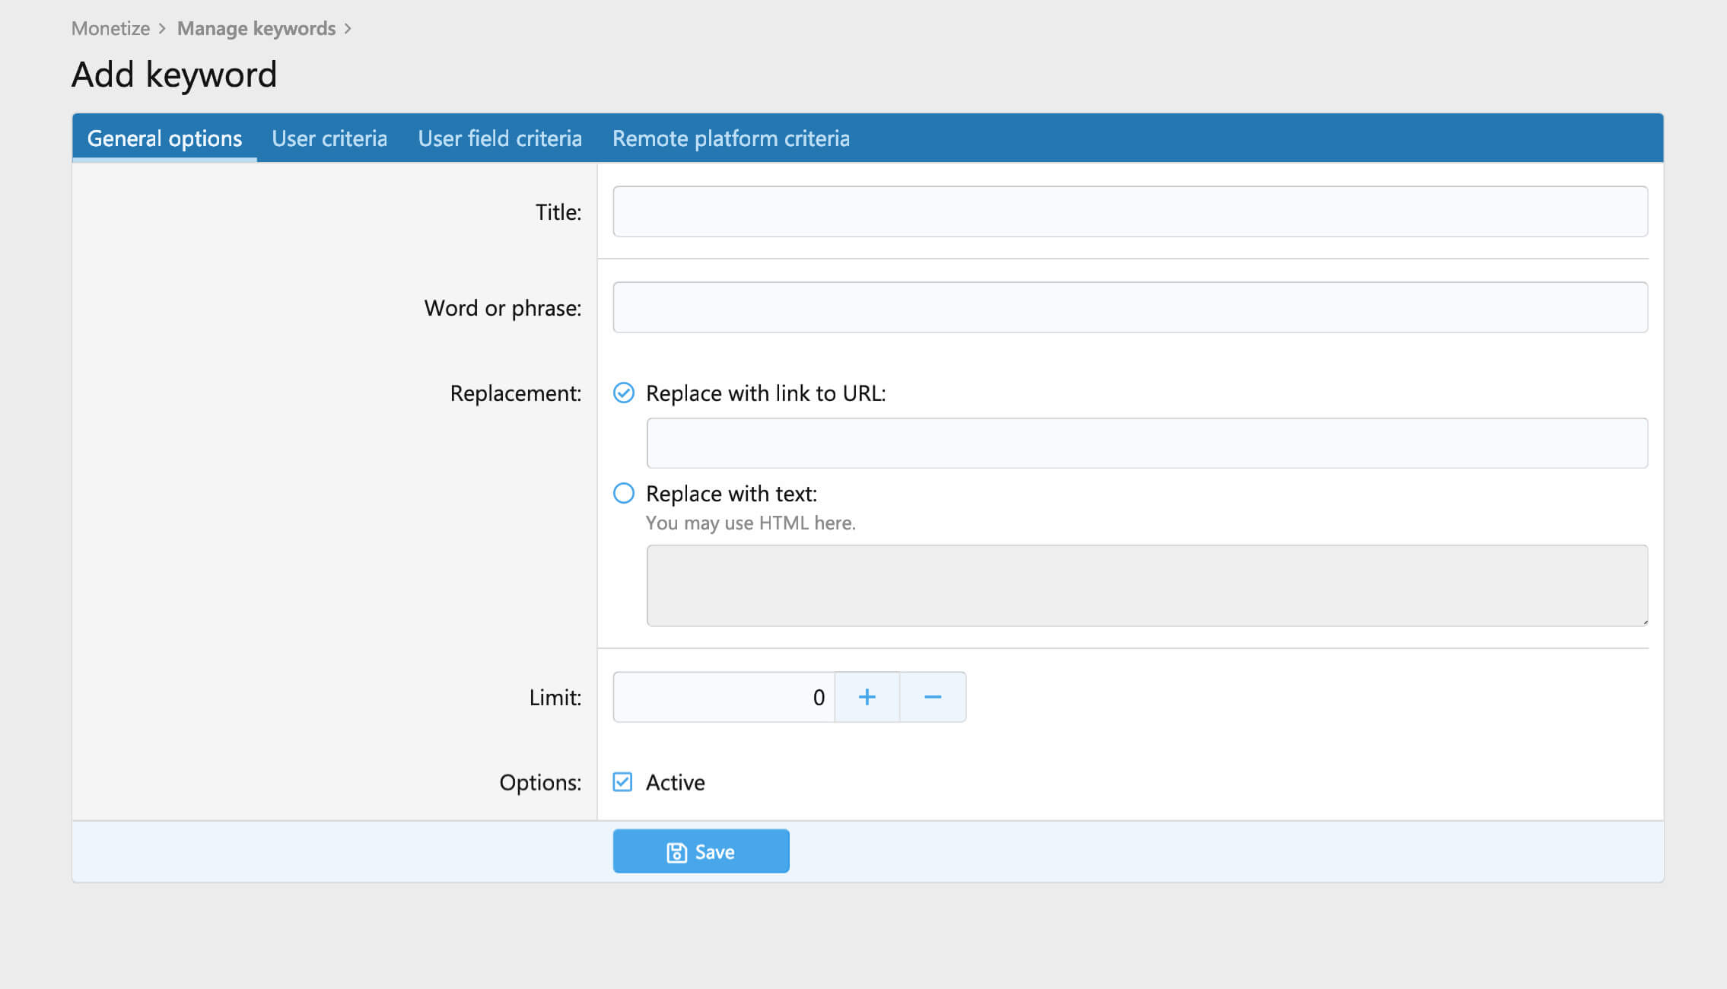Switch to the General options tab

click(164, 138)
